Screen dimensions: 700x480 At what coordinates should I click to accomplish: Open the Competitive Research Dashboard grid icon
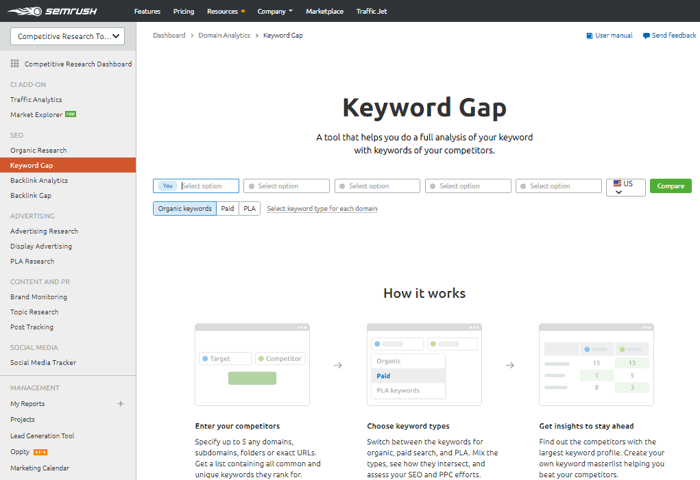pyautogui.click(x=14, y=64)
